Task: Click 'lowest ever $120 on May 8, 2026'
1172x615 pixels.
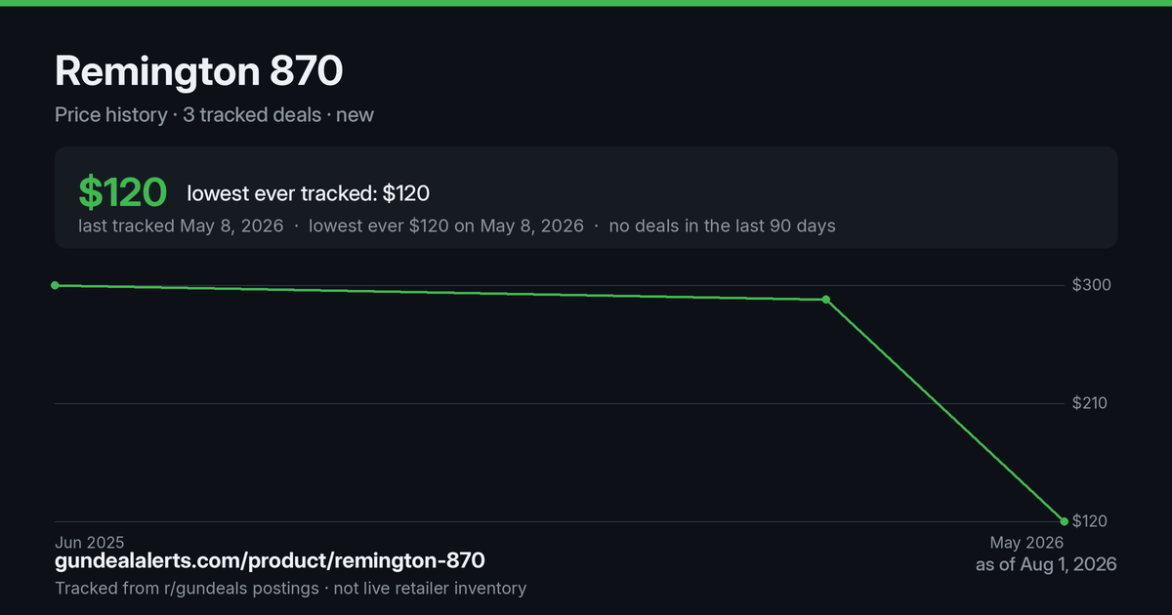Action: tap(446, 225)
